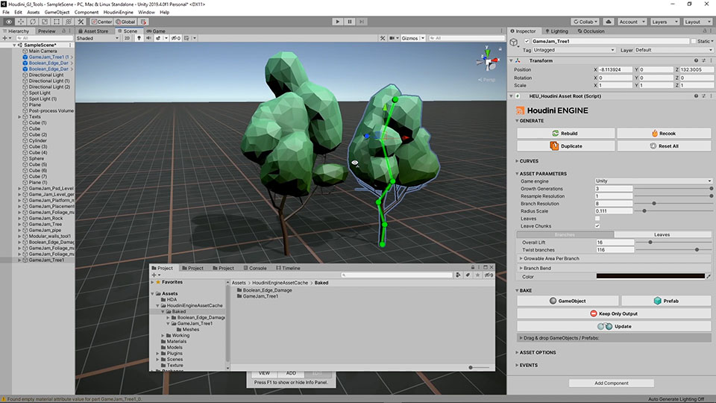Adjust the Overall Lift slider

[x=673, y=242]
